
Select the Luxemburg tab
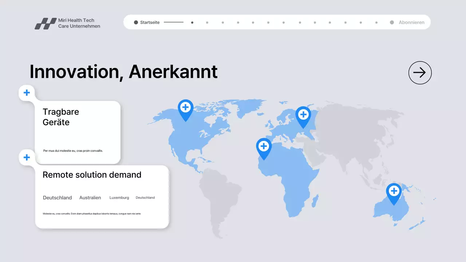119,198
